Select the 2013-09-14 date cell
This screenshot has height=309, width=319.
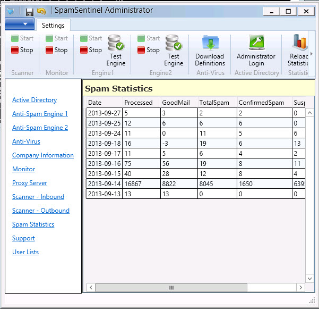(x=105, y=183)
